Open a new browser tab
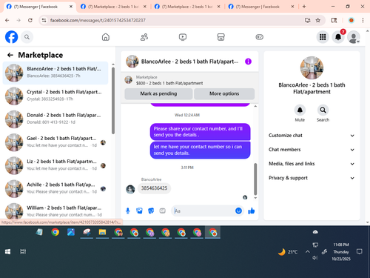The width and height of the screenshot is (370, 278). (304, 7)
